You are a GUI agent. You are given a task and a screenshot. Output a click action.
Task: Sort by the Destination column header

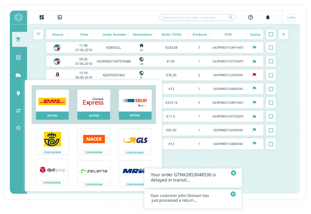142,34
